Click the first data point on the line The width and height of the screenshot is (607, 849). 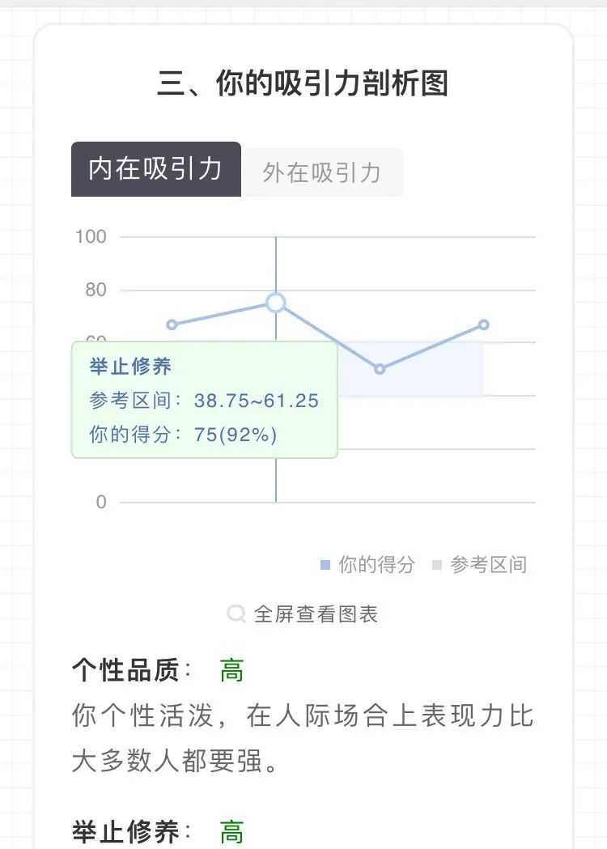(x=172, y=325)
